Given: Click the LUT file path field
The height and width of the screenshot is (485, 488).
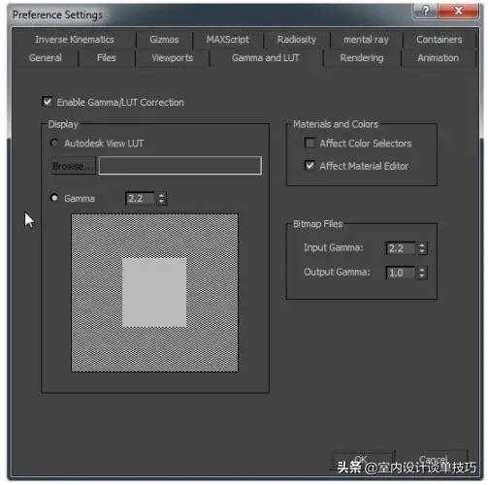Looking at the screenshot, I should (180, 166).
